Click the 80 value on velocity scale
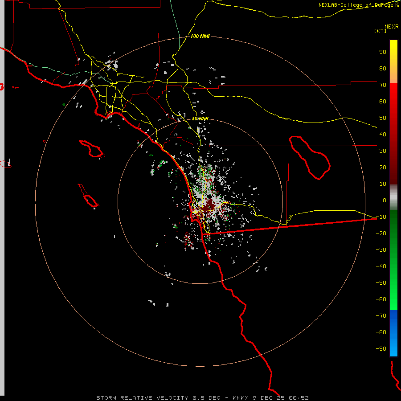Image resolution: width=401 pixels, height=401 pixels. coord(383,68)
